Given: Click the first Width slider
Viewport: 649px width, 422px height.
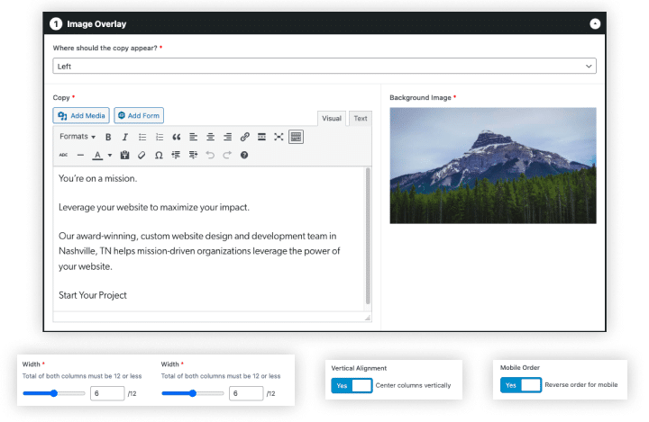Looking at the screenshot, I should coord(54,393).
